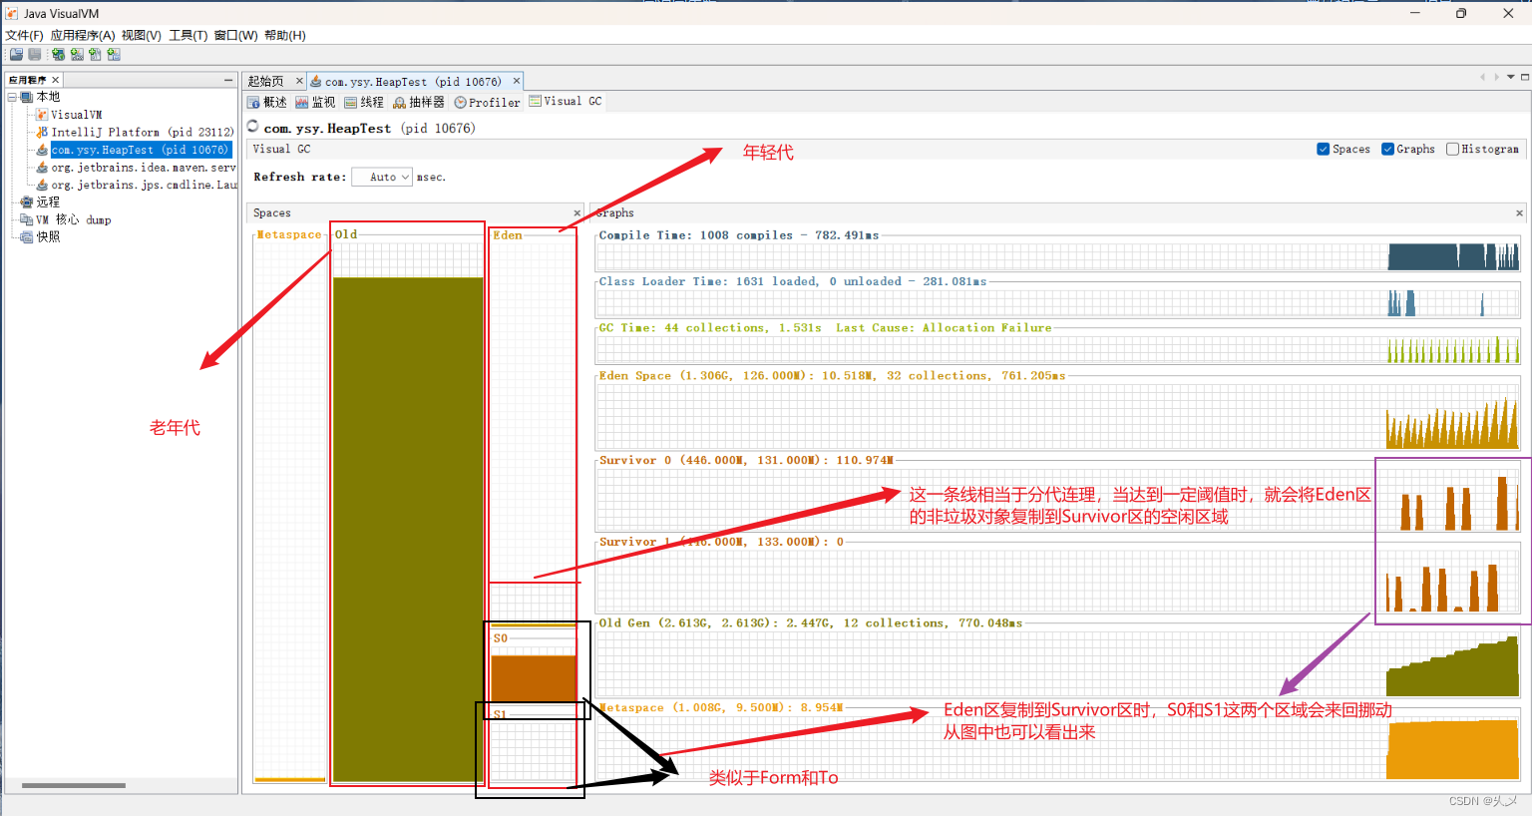
Task: Select the 远程 tree node
Action: 48,202
